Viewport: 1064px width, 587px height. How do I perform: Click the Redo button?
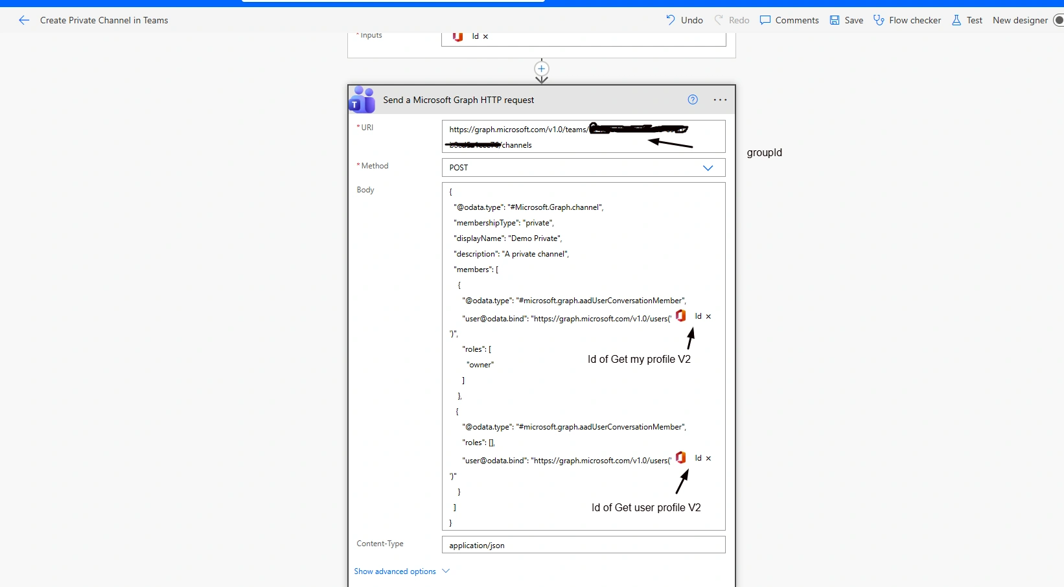click(732, 20)
